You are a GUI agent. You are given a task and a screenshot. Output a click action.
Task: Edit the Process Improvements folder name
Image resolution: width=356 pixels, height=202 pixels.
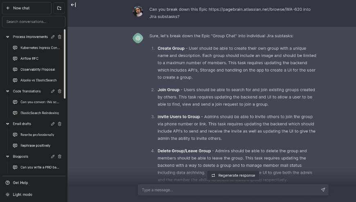(x=53, y=37)
